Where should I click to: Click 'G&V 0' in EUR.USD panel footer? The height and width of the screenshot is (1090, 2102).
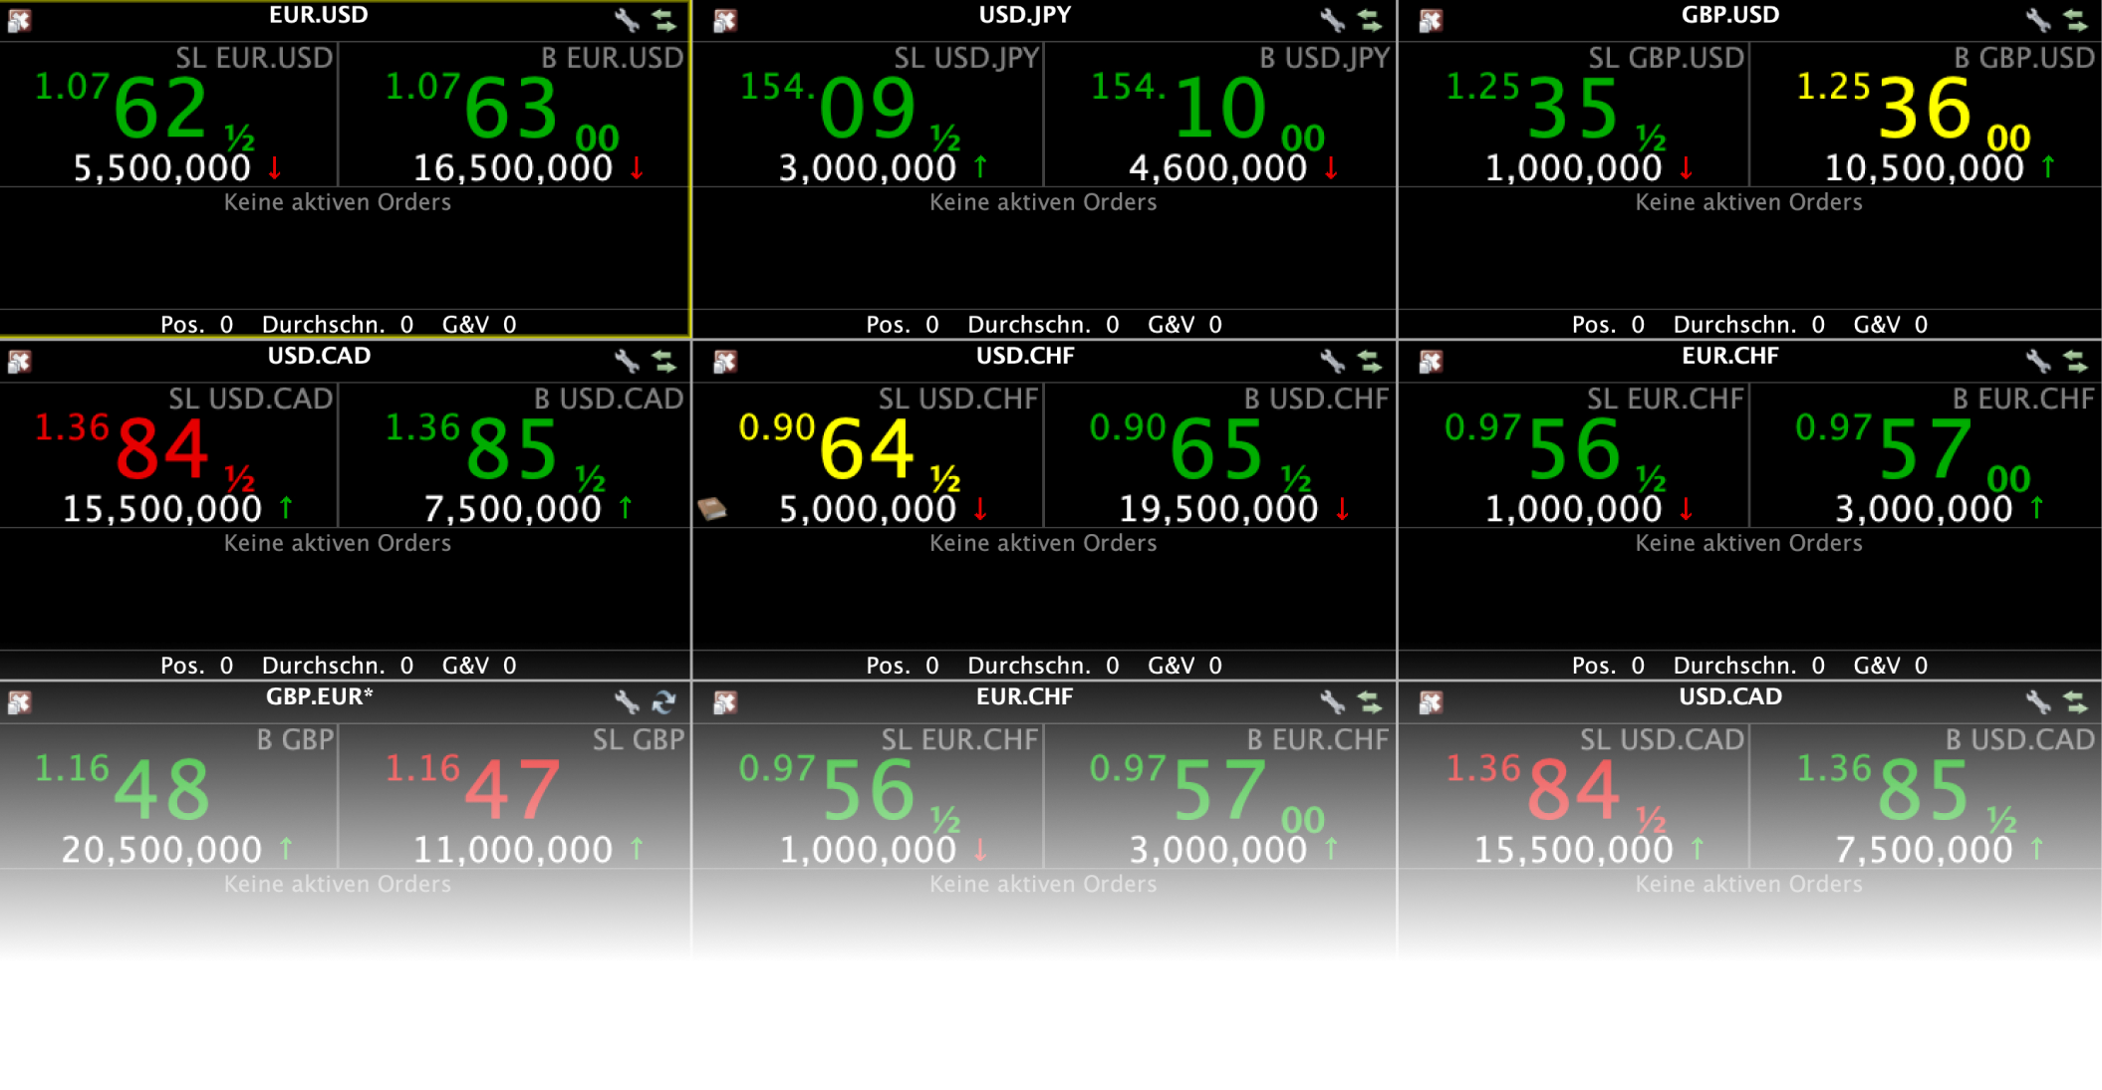[479, 325]
